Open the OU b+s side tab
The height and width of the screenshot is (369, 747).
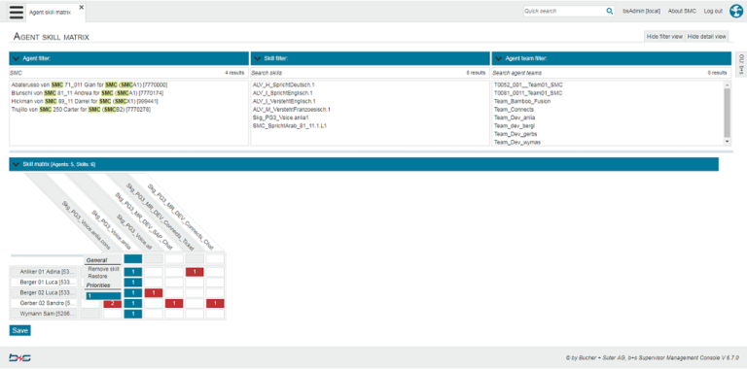click(741, 64)
